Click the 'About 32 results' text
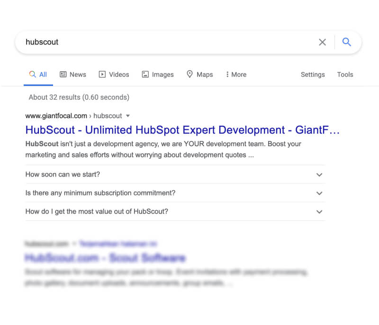Screen dimensions: 379x325 point(79,97)
